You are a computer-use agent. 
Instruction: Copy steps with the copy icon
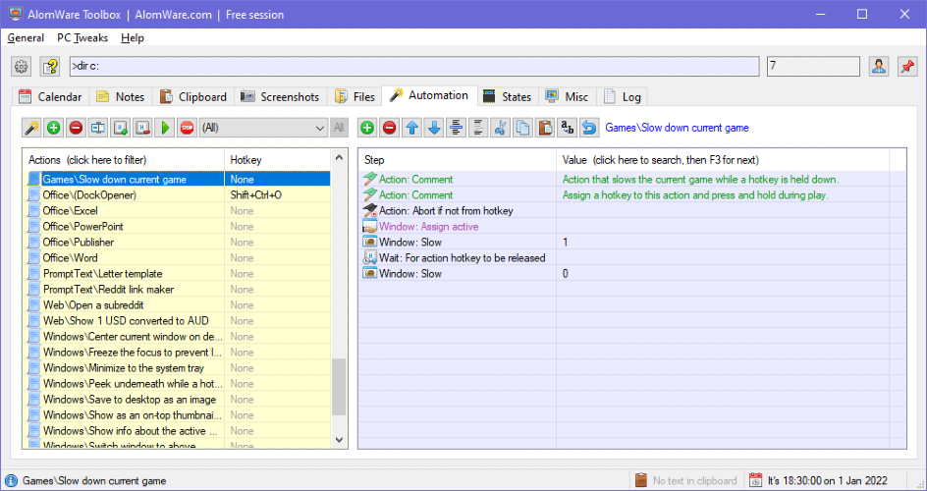pos(522,127)
